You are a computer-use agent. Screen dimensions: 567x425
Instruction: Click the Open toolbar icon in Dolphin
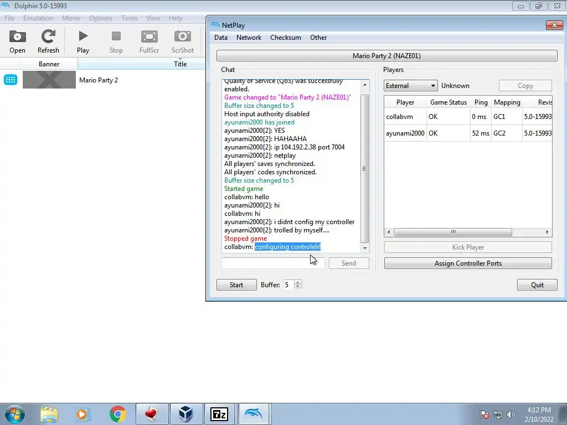click(17, 41)
